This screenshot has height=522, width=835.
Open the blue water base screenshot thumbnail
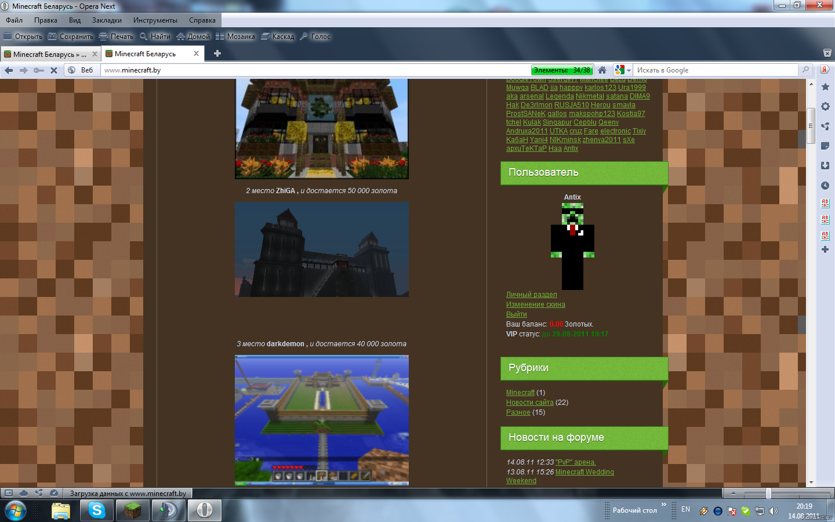point(322,420)
